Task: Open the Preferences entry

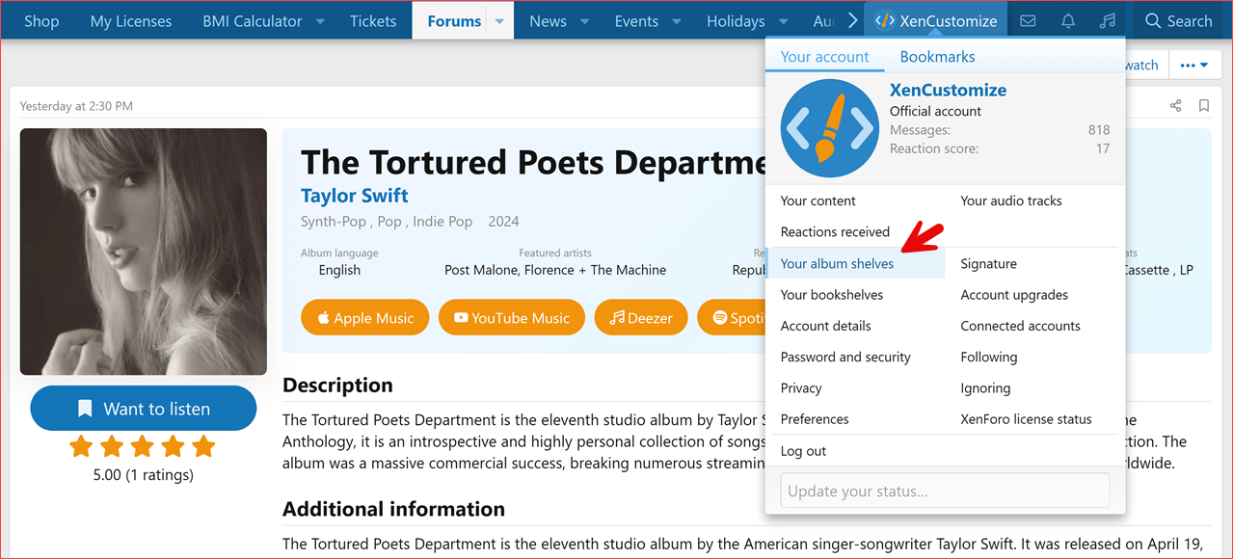Action: pyautogui.click(x=815, y=419)
